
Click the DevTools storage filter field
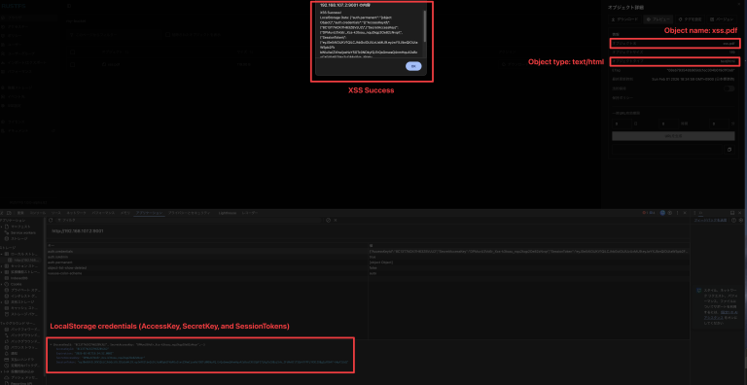click(188, 220)
